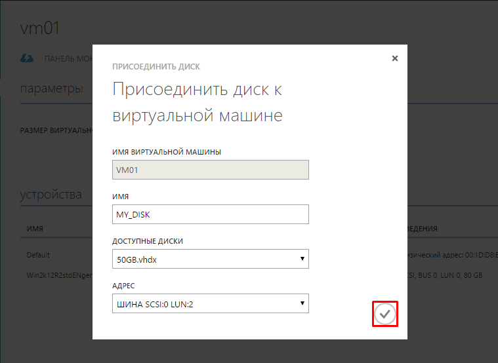Sort devices by the ИМЯ column header
Image resolution: width=498 pixels, height=363 pixels.
tap(35, 229)
